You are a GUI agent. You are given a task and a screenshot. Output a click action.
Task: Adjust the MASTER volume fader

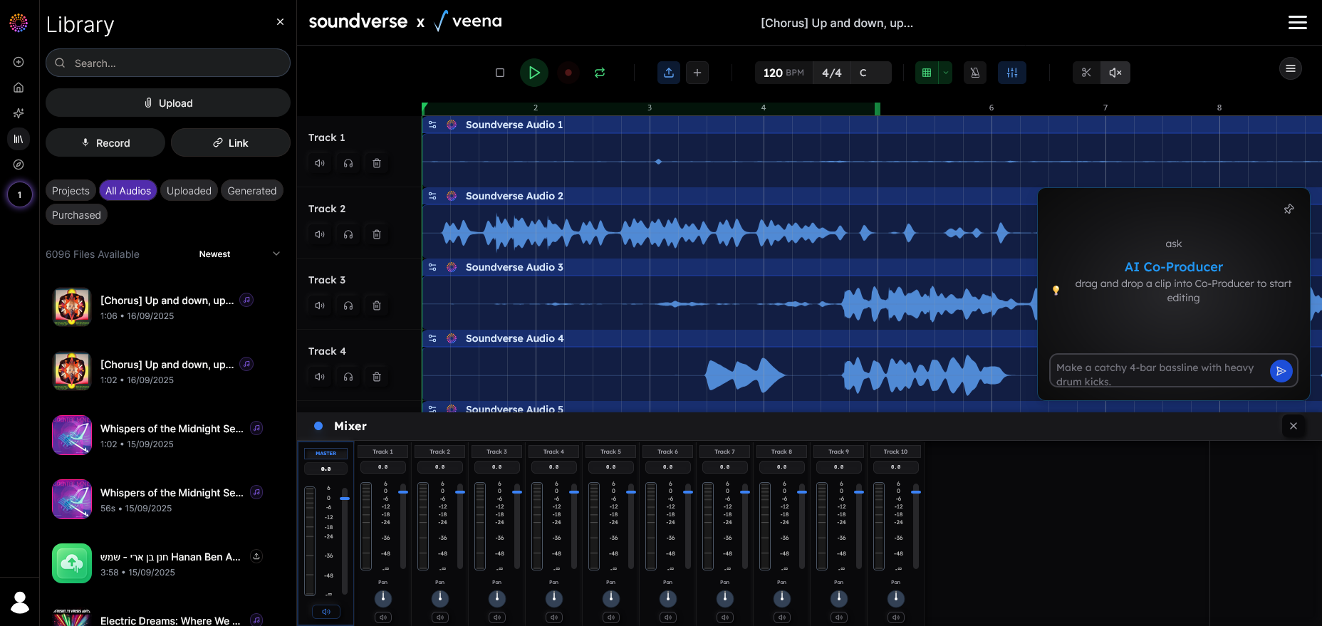tap(345, 499)
